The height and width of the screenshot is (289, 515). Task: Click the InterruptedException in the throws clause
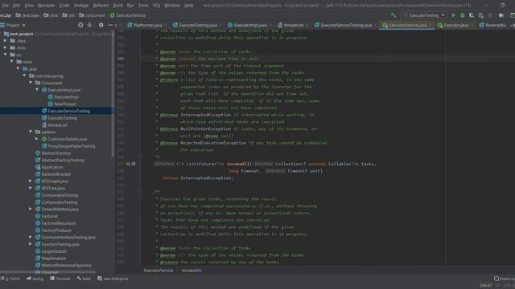[206, 178]
